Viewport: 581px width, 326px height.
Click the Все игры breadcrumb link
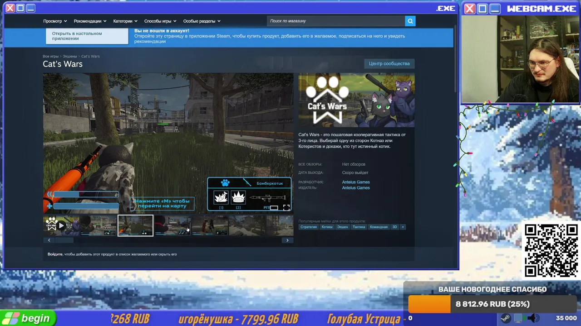coord(50,56)
